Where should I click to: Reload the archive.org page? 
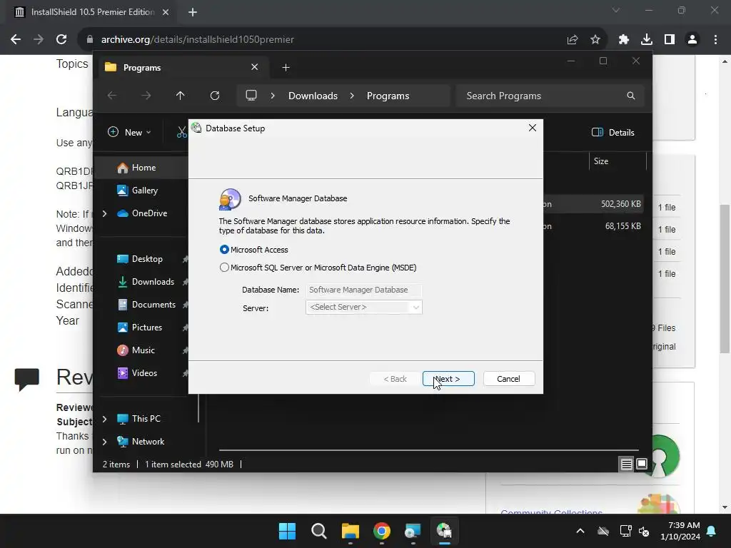click(x=61, y=40)
